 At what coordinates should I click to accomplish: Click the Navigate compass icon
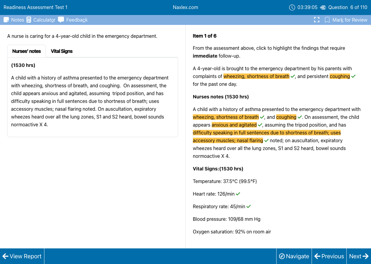(282, 256)
